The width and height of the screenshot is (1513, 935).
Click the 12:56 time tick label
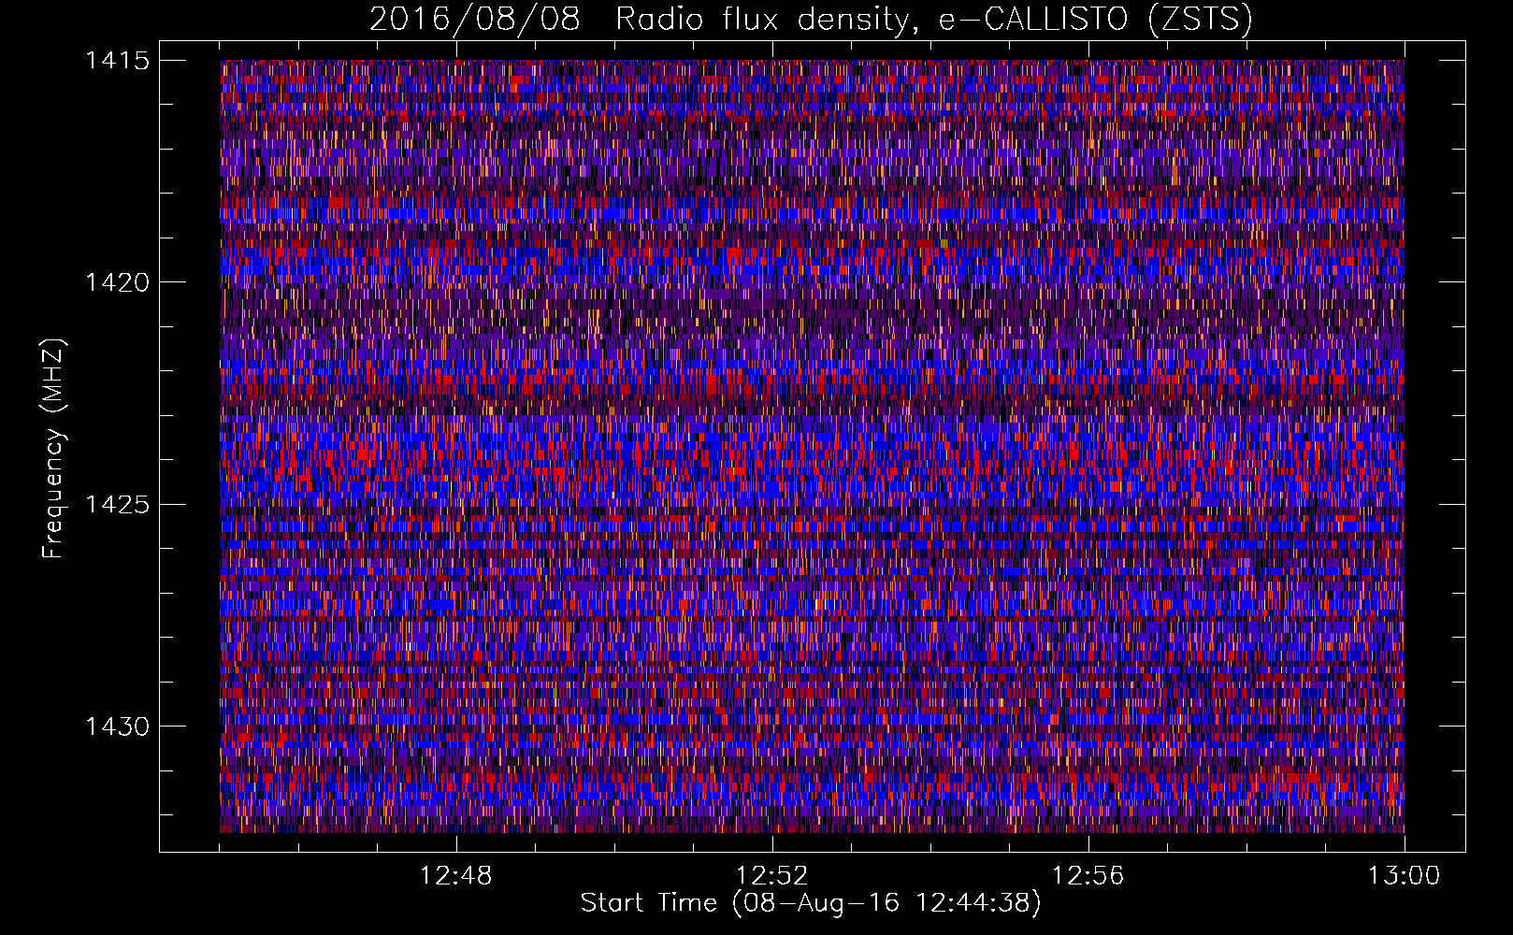pyautogui.click(x=1088, y=876)
